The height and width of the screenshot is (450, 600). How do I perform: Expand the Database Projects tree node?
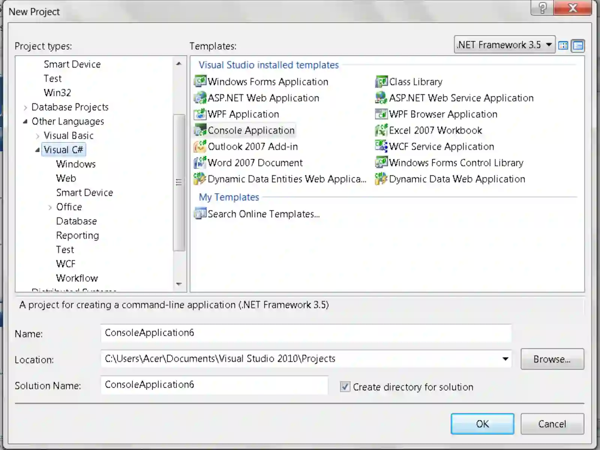25,108
